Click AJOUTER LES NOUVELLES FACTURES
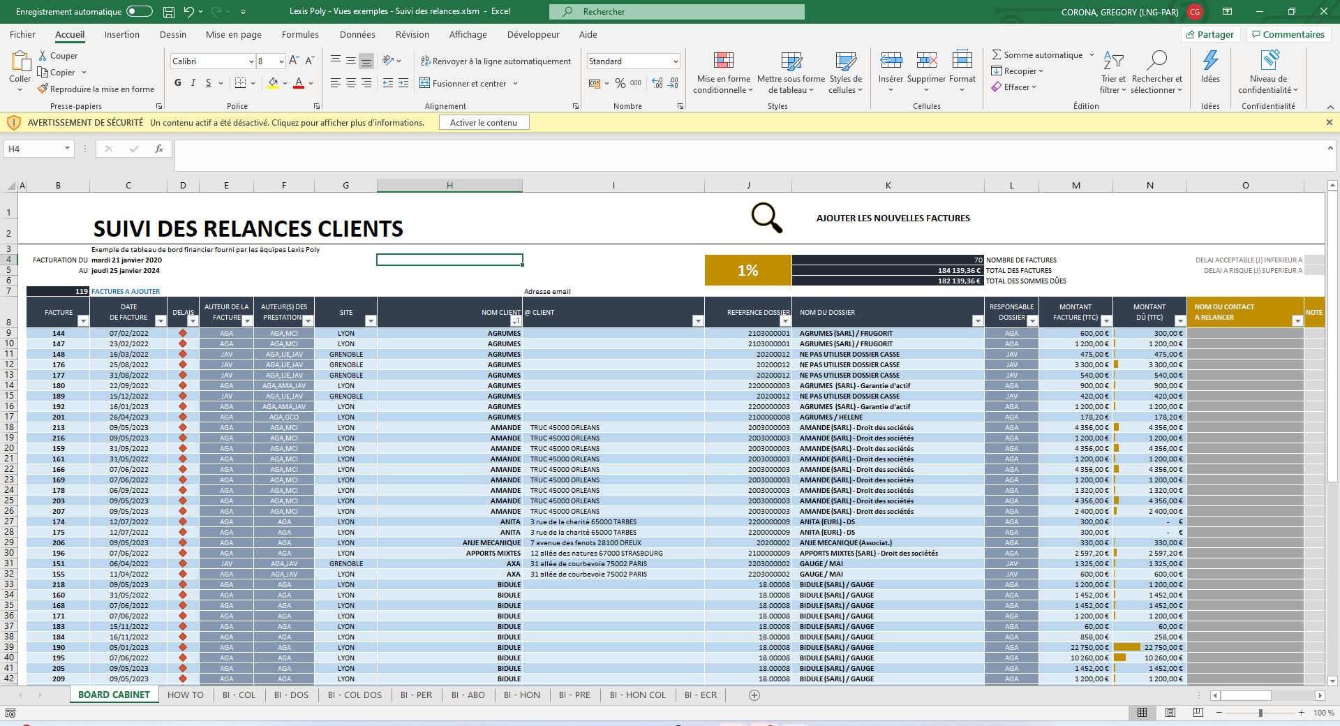1340x726 pixels. pos(893,218)
